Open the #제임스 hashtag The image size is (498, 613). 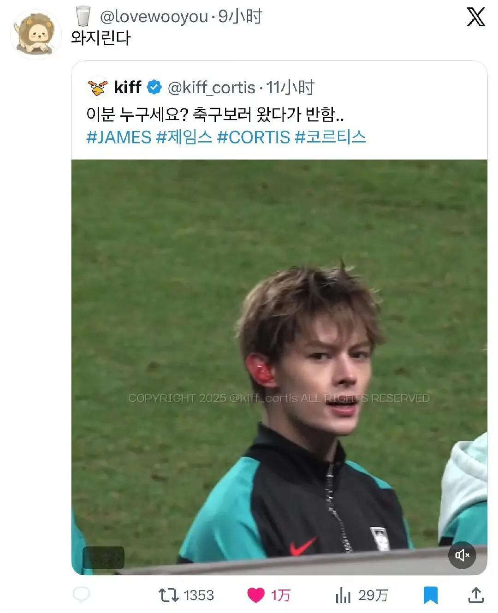click(x=184, y=137)
